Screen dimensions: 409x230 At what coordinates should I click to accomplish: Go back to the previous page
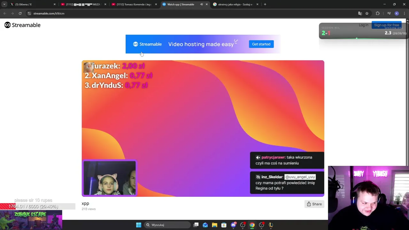click(x=5, y=13)
